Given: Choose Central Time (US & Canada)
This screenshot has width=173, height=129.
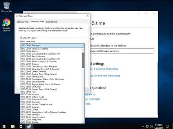Looking at the screenshot, I should click(51, 74).
